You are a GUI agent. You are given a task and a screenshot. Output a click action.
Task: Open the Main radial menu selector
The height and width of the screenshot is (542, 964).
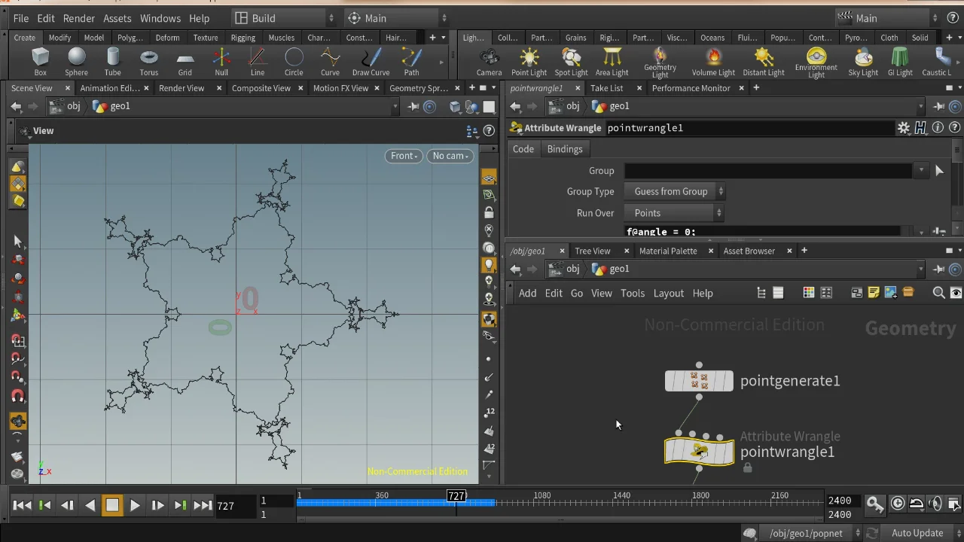click(x=397, y=18)
